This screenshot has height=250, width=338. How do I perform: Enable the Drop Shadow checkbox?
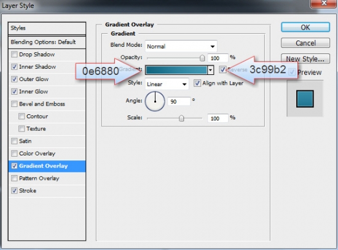pyautogui.click(x=14, y=54)
